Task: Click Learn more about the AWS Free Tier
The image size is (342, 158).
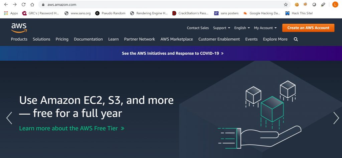Action: point(72,128)
